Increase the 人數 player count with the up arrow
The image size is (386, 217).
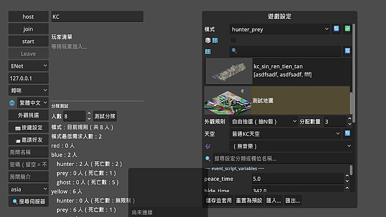(x=89, y=114)
